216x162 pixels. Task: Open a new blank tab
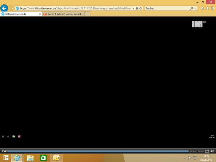point(87,14)
